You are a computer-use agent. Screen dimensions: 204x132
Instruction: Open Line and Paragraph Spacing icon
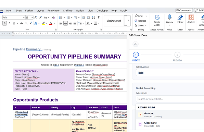pos(80,23)
